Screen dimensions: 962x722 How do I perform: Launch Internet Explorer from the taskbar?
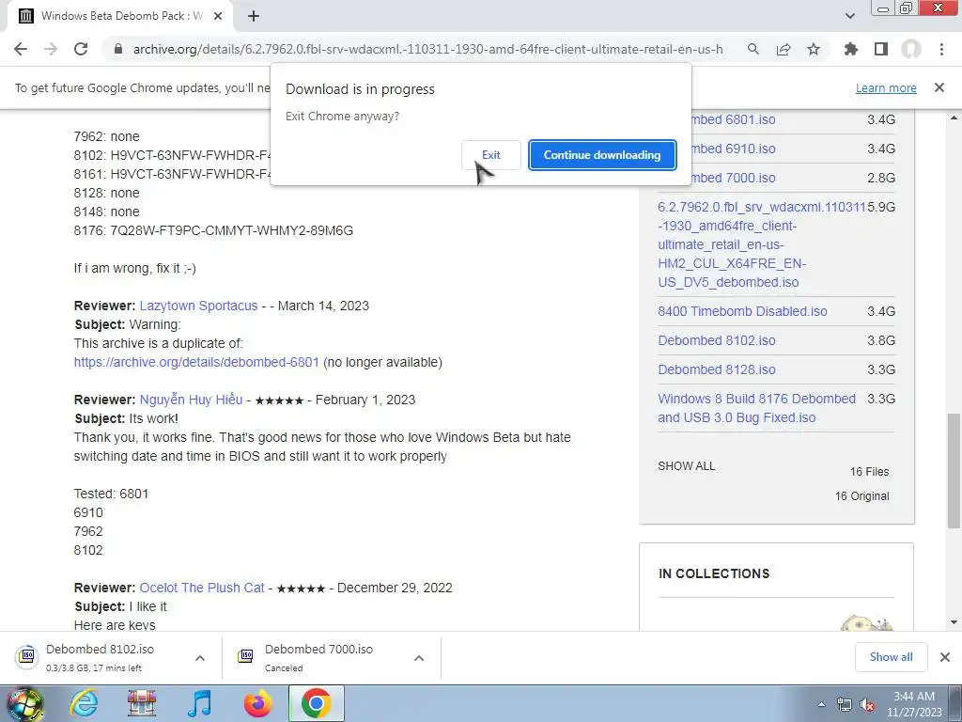84,703
